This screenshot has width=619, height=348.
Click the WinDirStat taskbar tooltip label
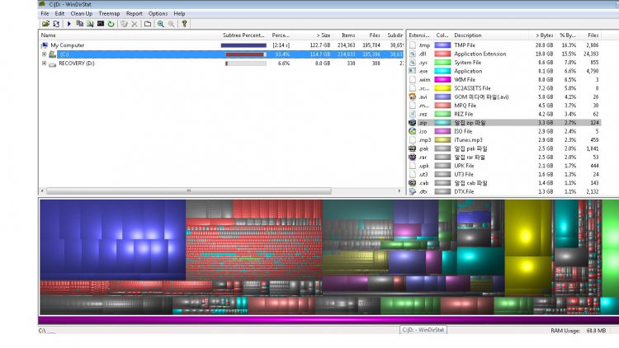[423, 330]
